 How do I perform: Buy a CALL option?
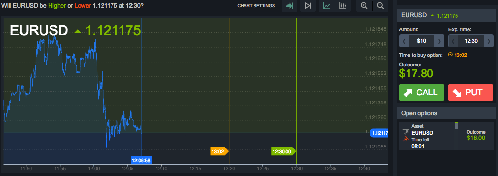point(422,93)
